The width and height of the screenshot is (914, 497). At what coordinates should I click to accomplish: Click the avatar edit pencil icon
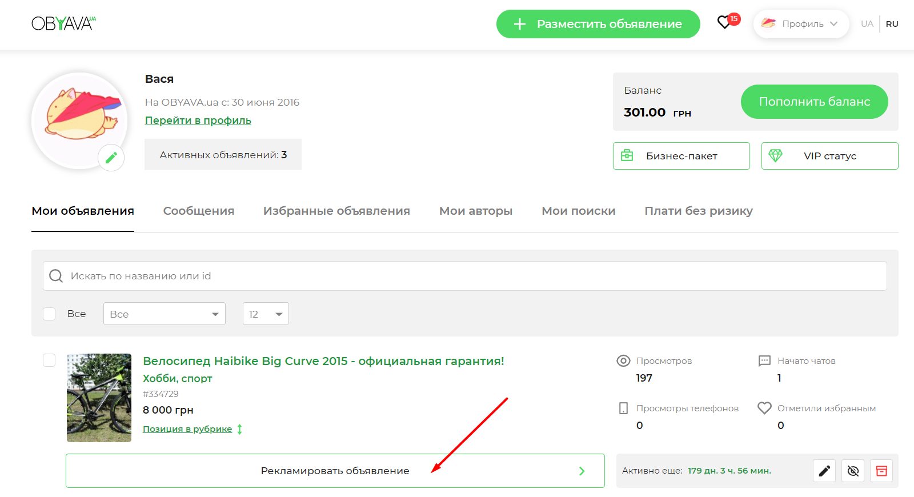point(111,158)
